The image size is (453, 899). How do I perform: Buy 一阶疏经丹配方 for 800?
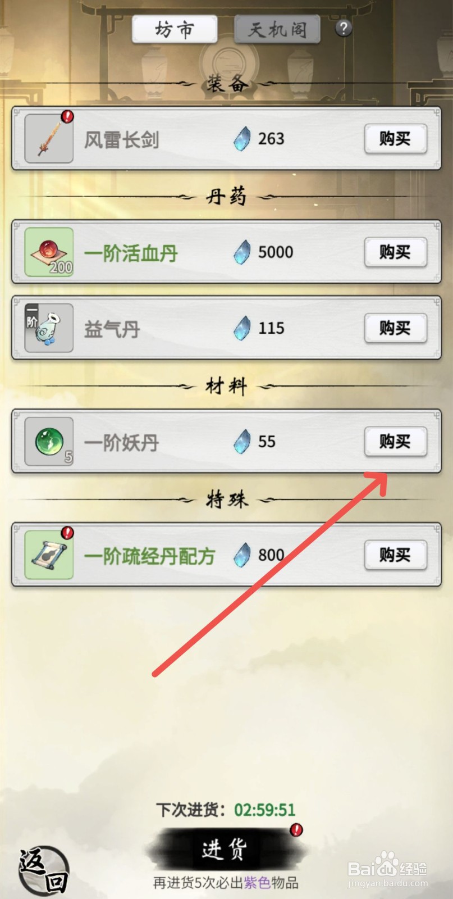pos(395,555)
